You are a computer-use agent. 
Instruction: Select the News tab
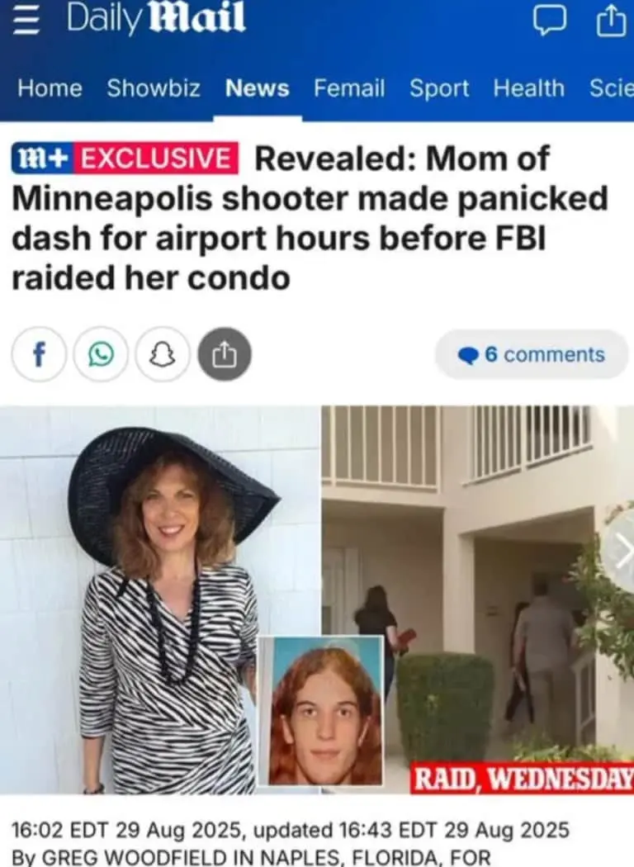point(257,88)
